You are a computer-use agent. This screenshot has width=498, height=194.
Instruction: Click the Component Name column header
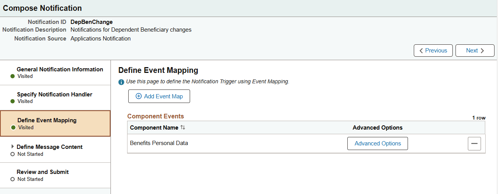[x=154, y=128]
